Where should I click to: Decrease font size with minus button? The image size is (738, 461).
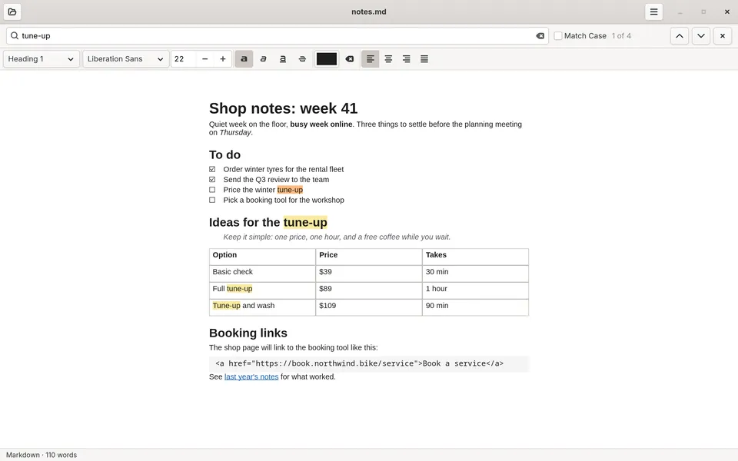(x=204, y=59)
